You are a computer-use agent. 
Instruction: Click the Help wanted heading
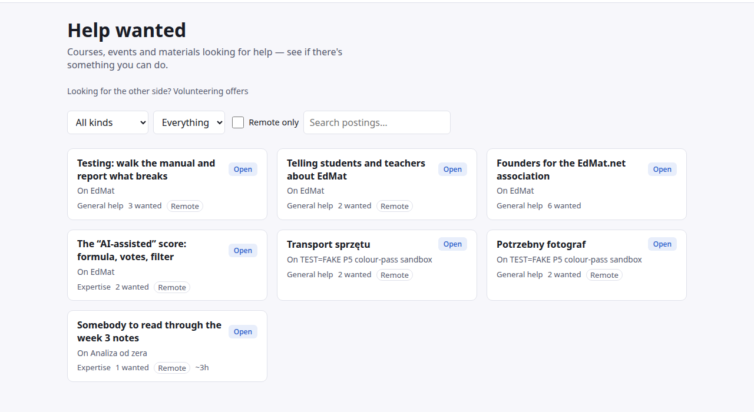click(127, 30)
